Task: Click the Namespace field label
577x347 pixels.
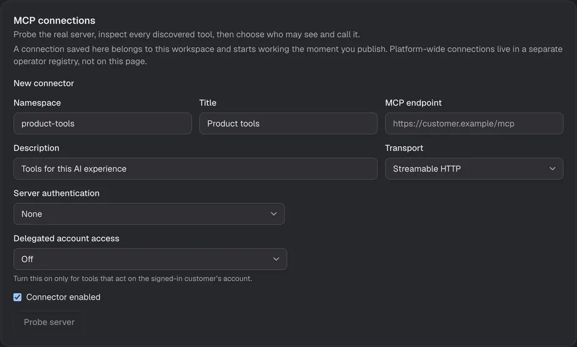Action: (x=37, y=103)
